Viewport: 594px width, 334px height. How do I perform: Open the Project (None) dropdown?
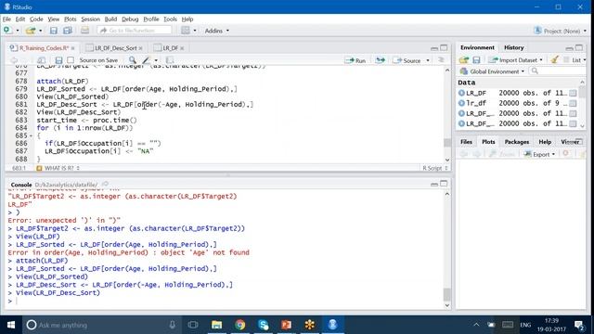coord(561,31)
